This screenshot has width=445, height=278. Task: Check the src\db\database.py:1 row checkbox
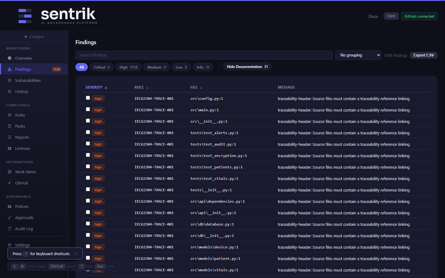tap(88, 224)
